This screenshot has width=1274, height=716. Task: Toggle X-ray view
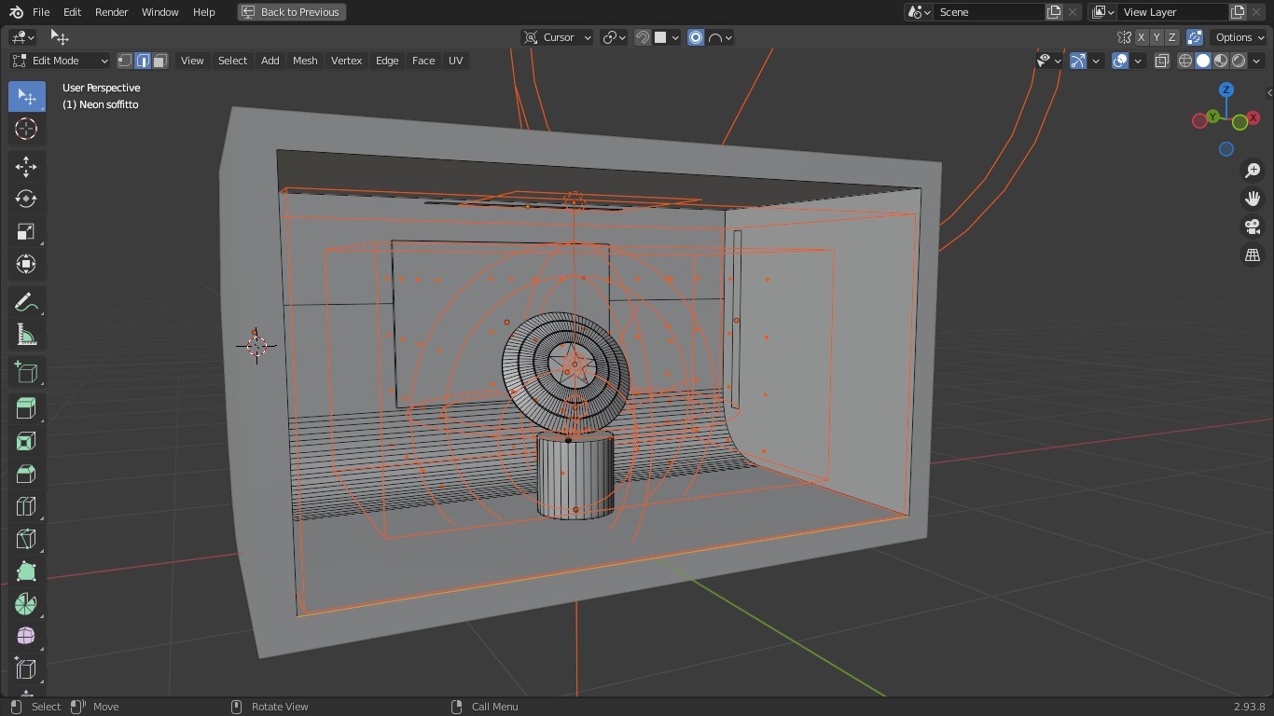(x=1162, y=61)
